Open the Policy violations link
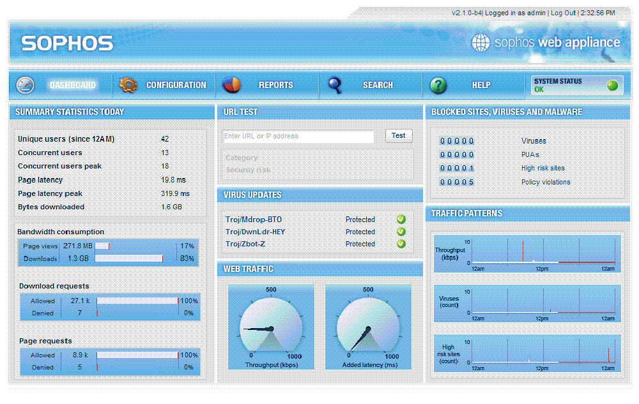This screenshot has width=639, height=404. [x=546, y=182]
